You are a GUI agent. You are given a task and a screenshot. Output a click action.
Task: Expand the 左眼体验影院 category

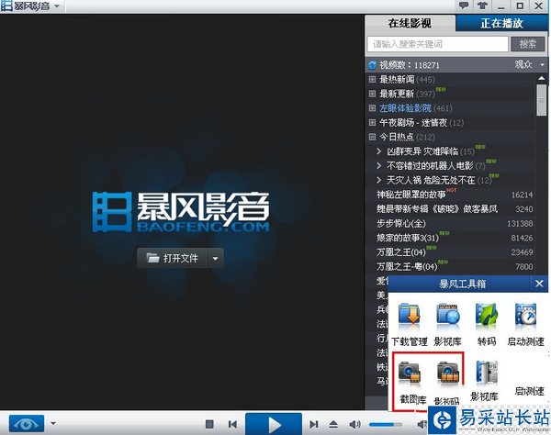click(372, 108)
